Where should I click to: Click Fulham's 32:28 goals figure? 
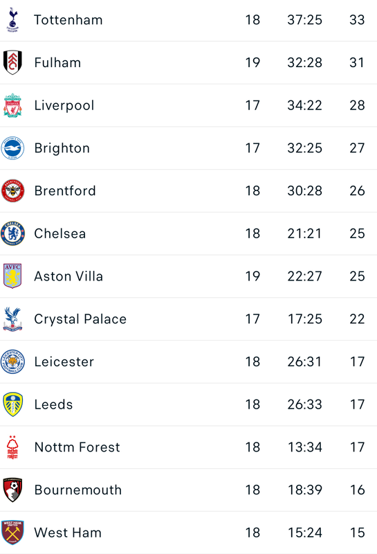point(304,62)
